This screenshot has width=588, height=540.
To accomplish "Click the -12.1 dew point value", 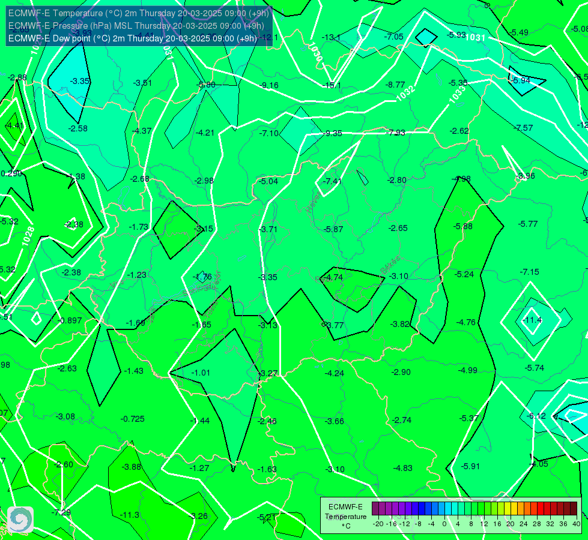I will point(269,37).
